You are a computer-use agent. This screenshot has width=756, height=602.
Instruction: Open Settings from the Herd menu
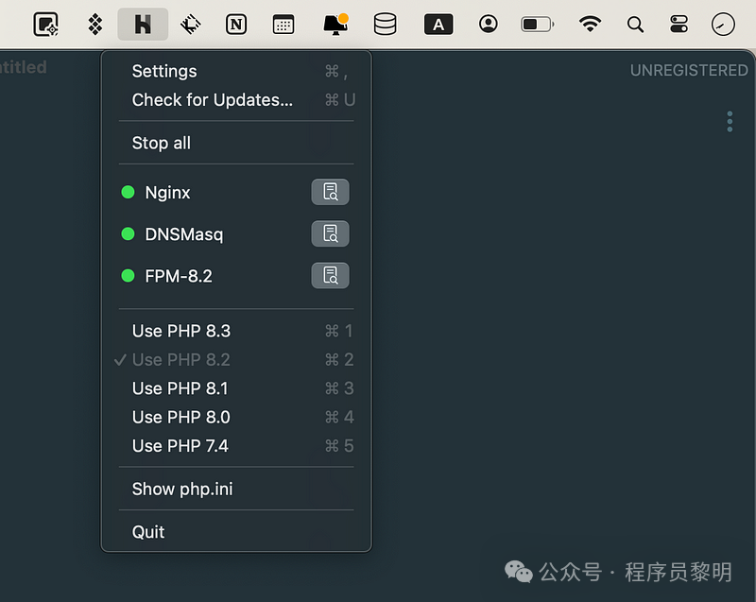[x=236, y=71]
